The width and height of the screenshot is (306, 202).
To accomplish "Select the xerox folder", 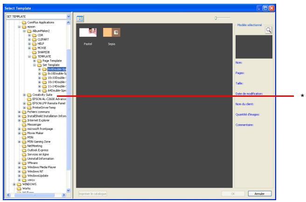I will click(31, 180).
